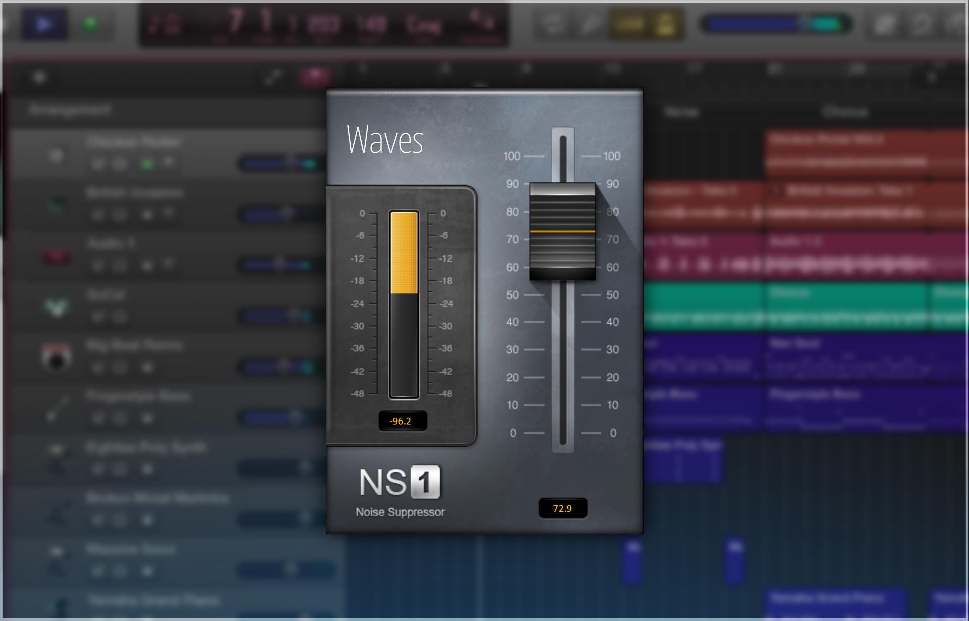The image size is (969, 621).
Task: Click the 72.9 fader value field
Action: point(563,508)
